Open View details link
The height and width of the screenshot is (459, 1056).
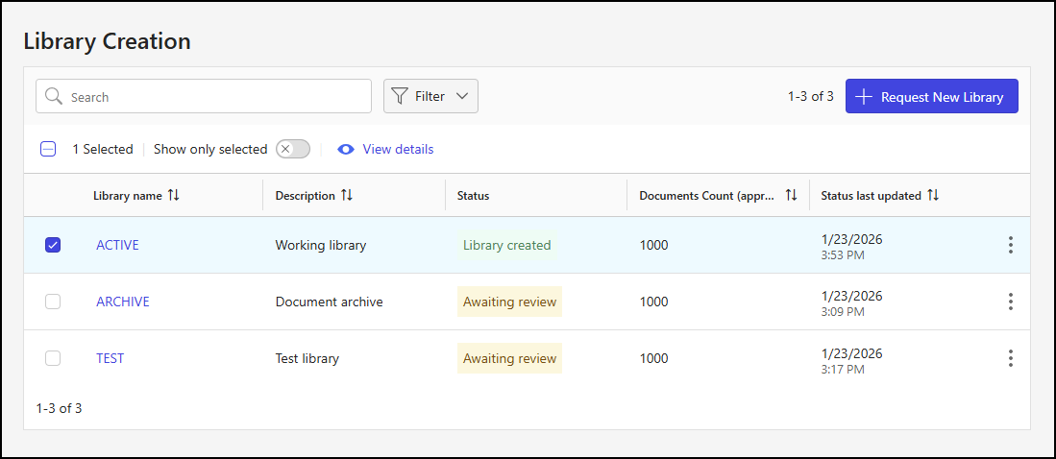[398, 150]
